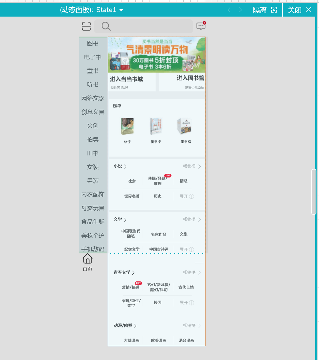Choose the 大陆漫画 subcategory
Viewport: 319px width, 360px height.
(x=131, y=341)
